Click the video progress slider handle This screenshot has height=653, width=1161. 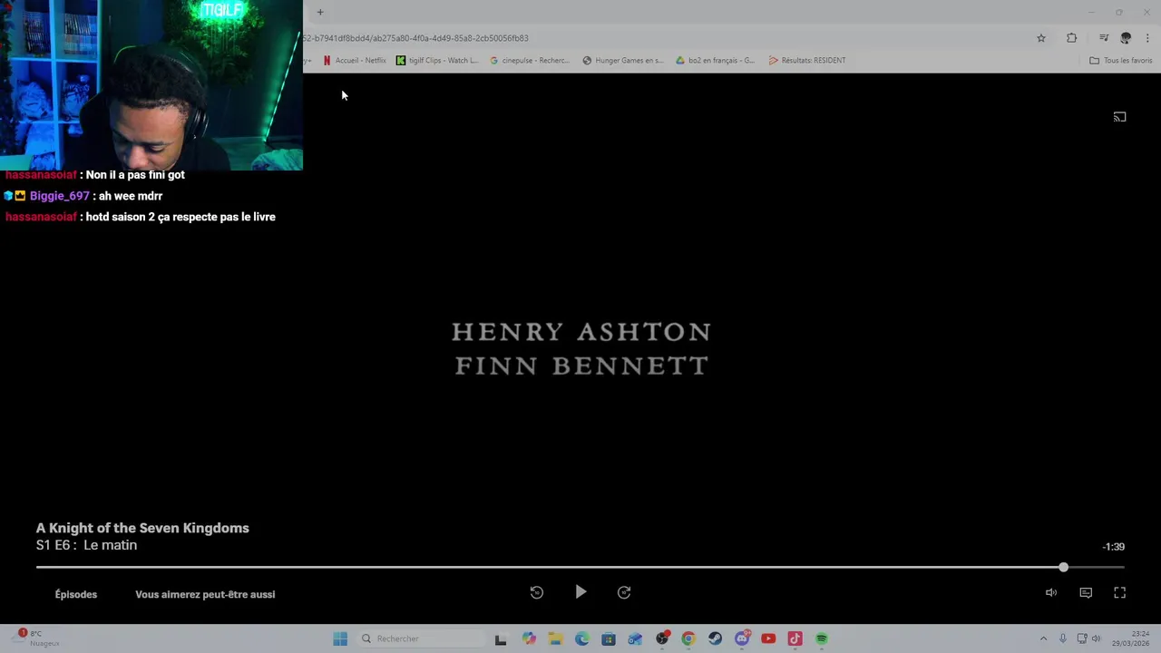[1063, 567]
